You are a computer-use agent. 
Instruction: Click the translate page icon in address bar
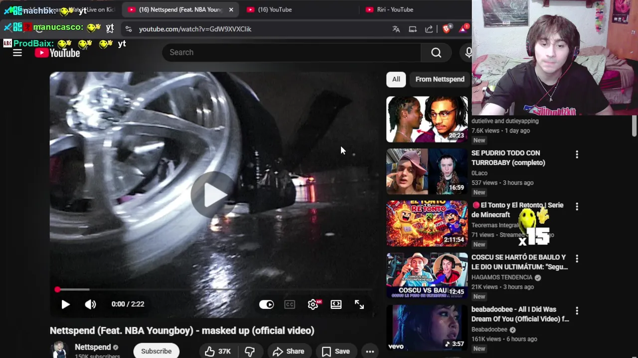(396, 29)
